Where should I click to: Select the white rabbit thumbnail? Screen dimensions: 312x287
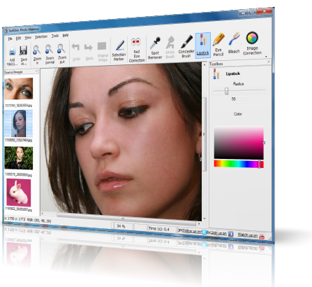coord(19,192)
